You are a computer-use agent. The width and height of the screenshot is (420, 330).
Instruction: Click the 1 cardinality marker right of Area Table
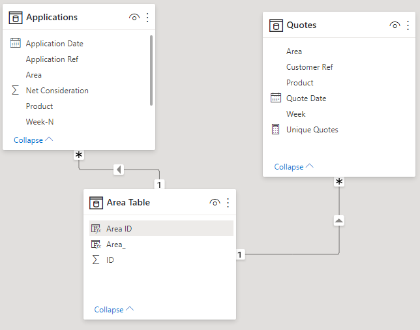(x=240, y=254)
